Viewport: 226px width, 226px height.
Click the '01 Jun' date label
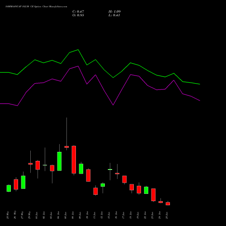tap(37, 215)
